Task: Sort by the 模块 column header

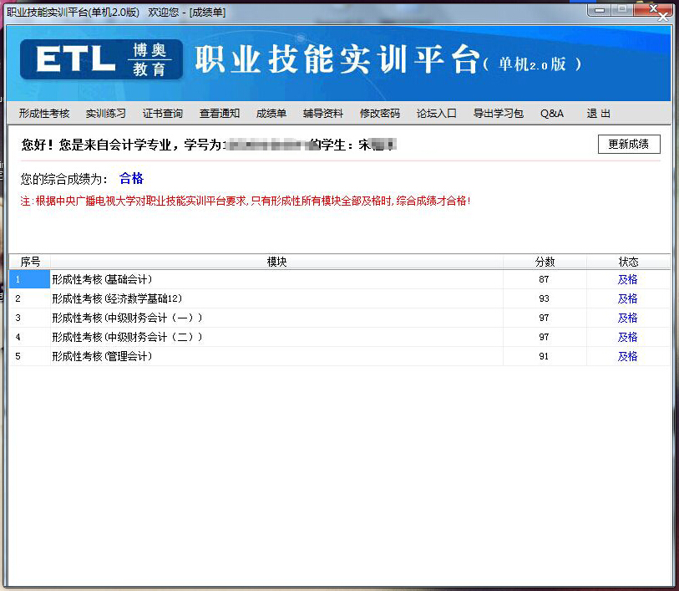Action: pyautogui.click(x=276, y=262)
